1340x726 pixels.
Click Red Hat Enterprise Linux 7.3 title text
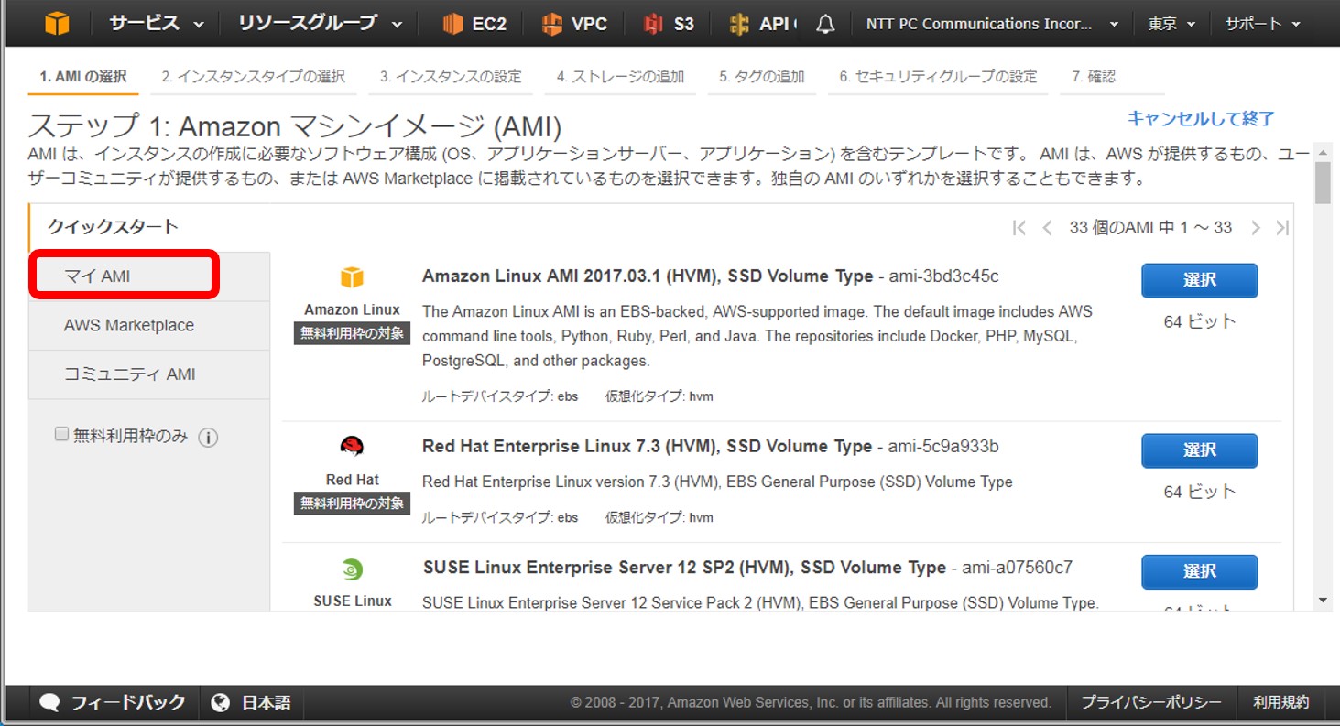(647, 447)
